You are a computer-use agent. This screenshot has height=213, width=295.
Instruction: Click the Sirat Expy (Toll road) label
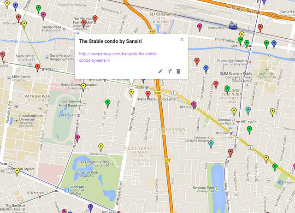click(243, 9)
